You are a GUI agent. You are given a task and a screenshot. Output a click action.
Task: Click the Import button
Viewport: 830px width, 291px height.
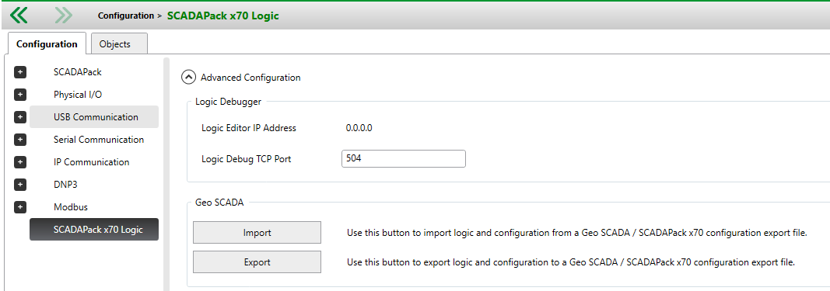coord(257,232)
